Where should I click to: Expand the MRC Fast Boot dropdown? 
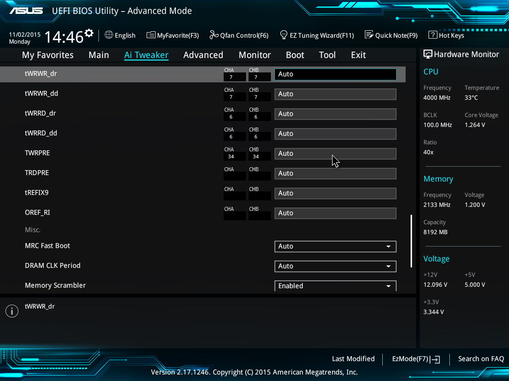pyautogui.click(x=335, y=247)
